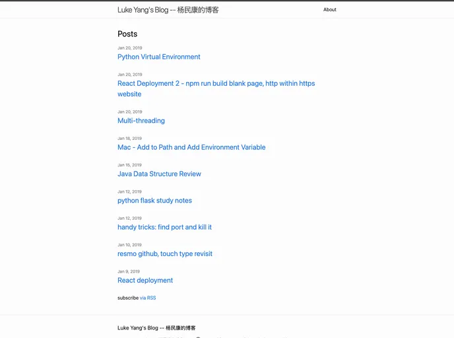View Java Data Structure Review post
Viewport: 454px width, 338px height.
(159, 174)
